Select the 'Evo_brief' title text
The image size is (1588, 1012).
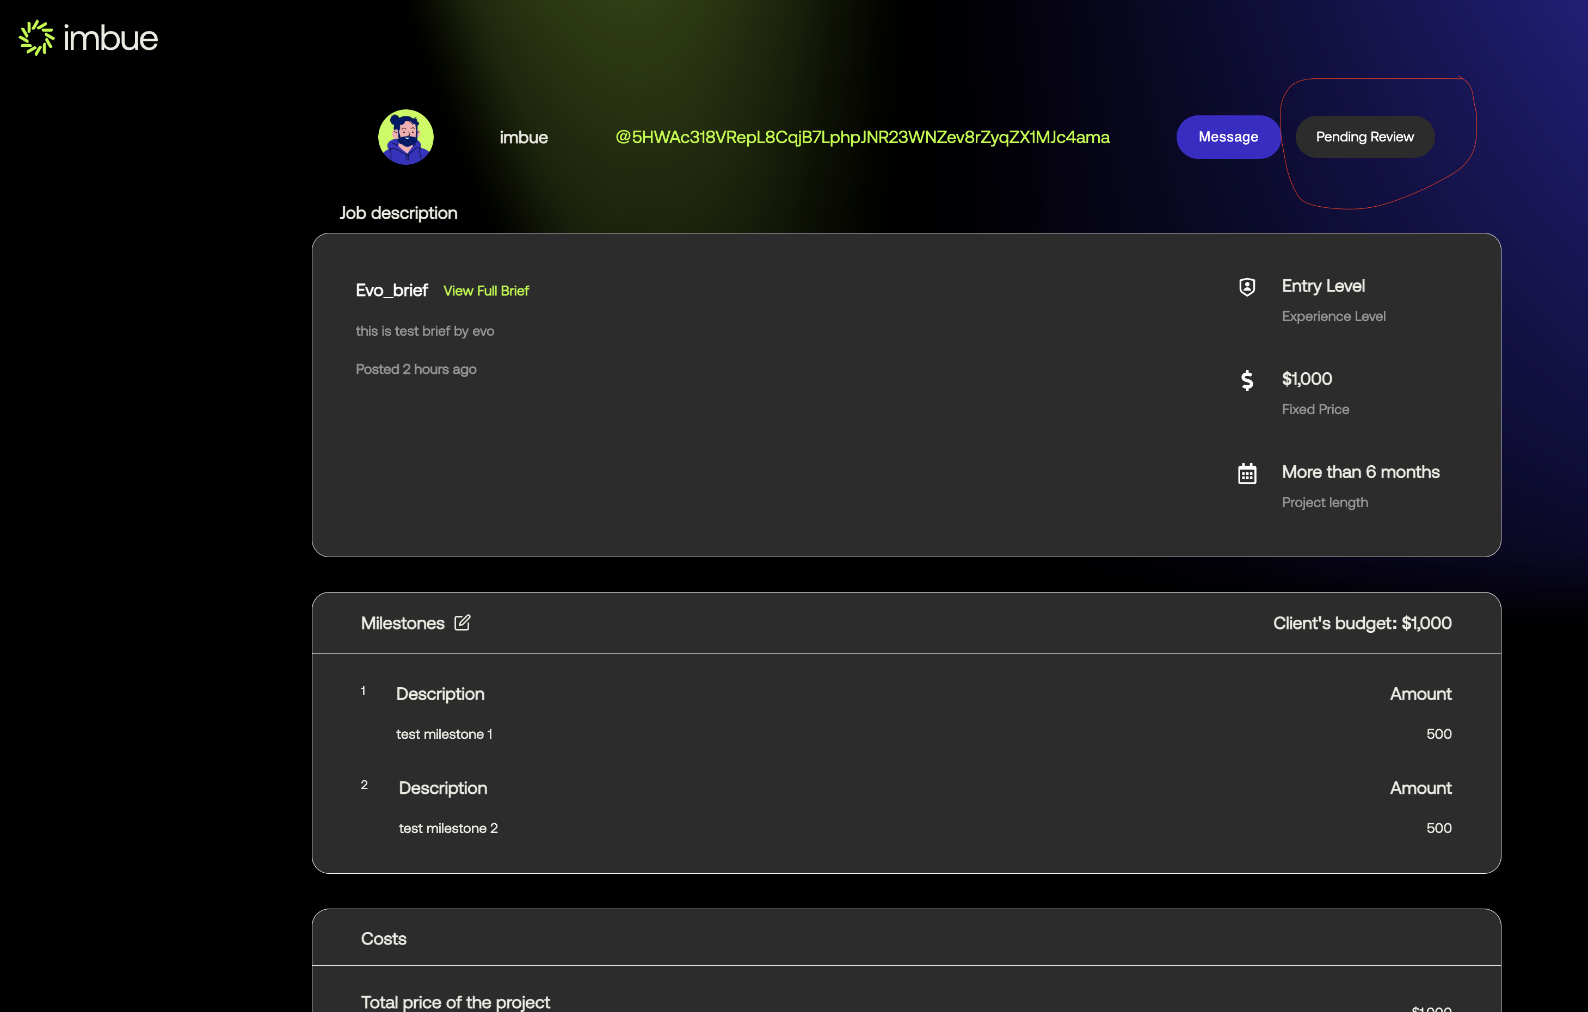[392, 290]
